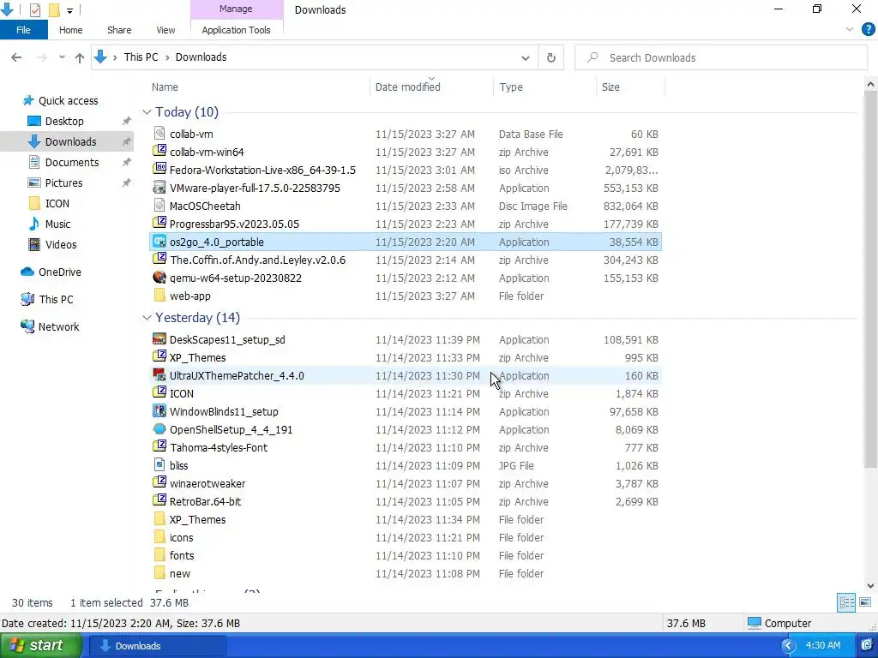The width and height of the screenshot is (878, 658).
Task: Click the Start button
Action: click(x=41, y=645)
